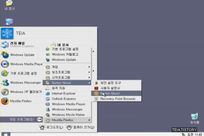Open 내 문서 in start menu right column
The height and width of the screenshot is (136, 204).
[60, 45]
